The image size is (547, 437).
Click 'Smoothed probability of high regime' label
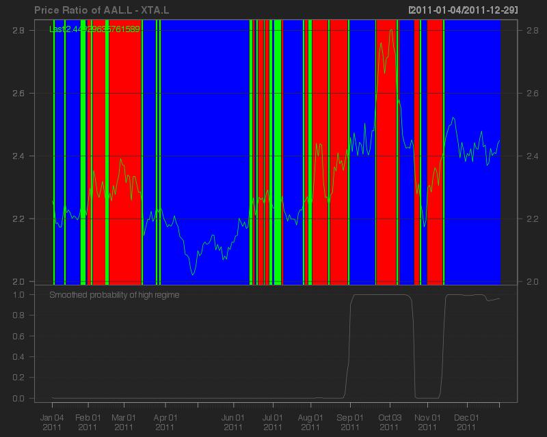[114, 295]
